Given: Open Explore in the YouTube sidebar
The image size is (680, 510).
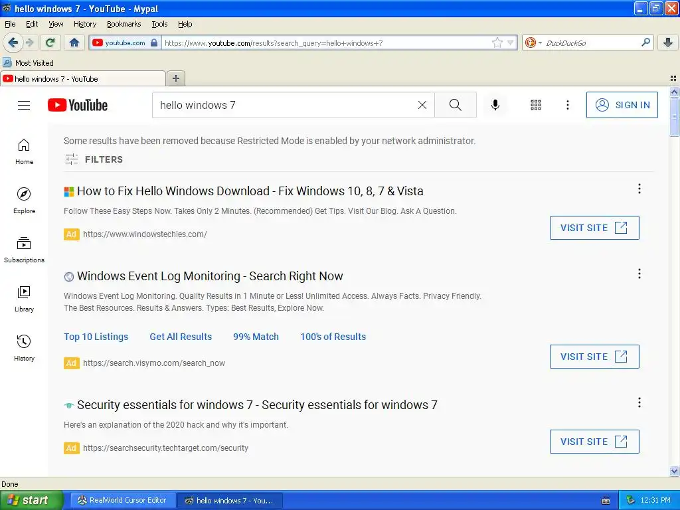Looking at the screenshot, I should coord(24,201).
